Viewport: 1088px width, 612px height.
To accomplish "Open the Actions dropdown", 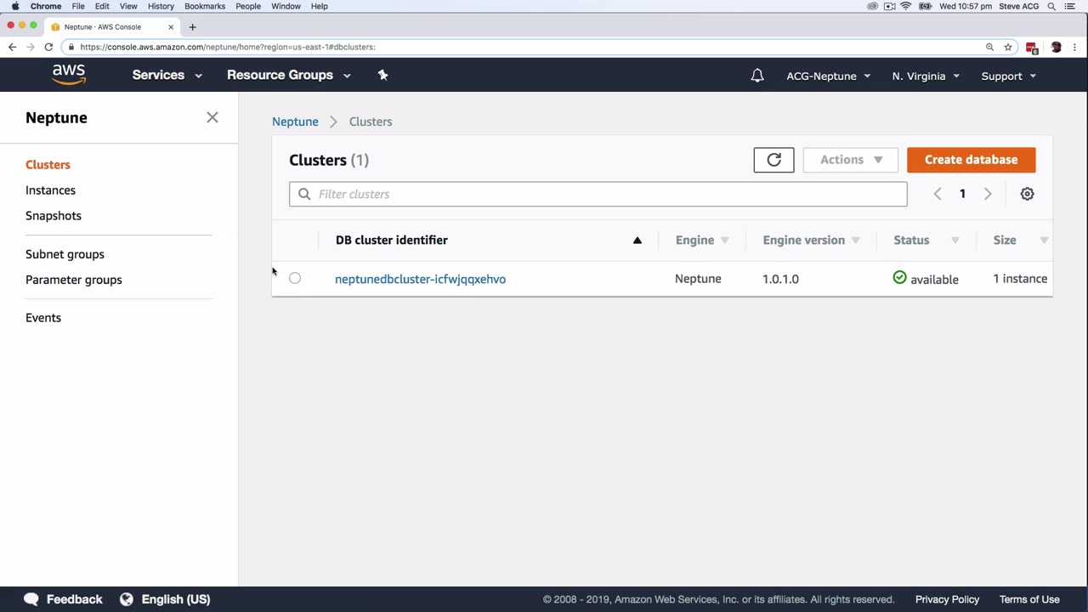I will [851, 160].
